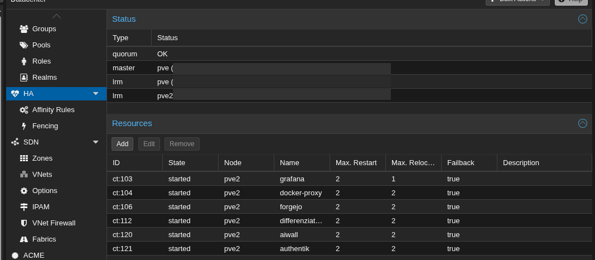Viewport: 595px width, 260px height.
Task: Collapse the Status panel
Action: (x=583, y=19)
